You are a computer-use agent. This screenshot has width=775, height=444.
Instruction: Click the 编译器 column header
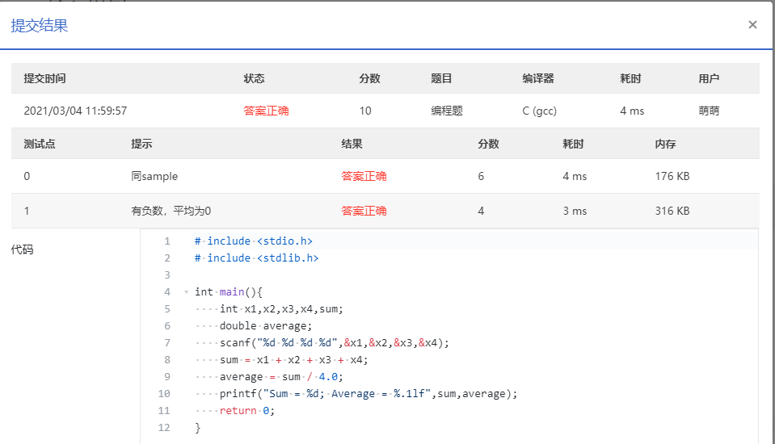pos(538,78)
